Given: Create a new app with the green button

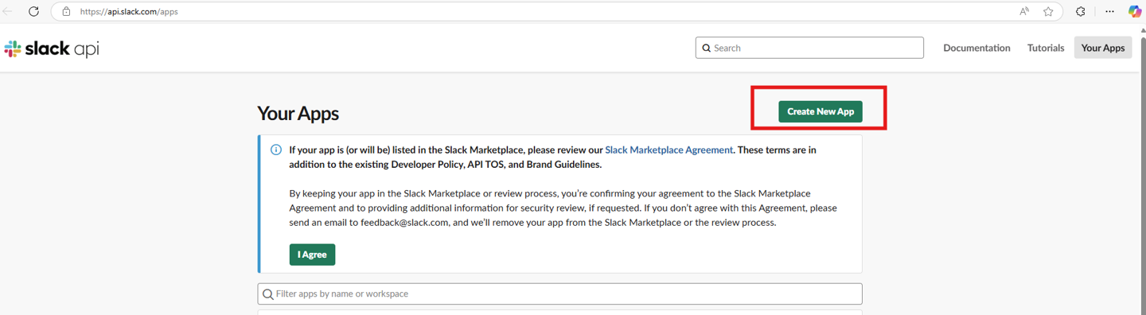Looking at the screenshot, I should pyautogui.click(x=821, y=111).
